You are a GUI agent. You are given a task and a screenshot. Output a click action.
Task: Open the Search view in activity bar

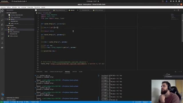click(x=2, y=15)
